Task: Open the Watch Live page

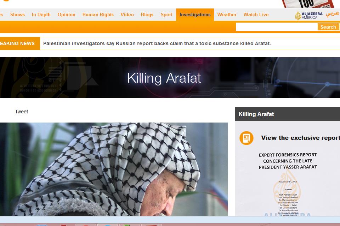Action: click(256, 15)
